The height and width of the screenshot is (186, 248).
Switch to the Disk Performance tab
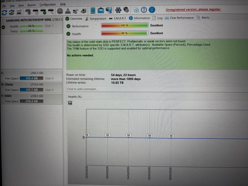pos(179,18)
